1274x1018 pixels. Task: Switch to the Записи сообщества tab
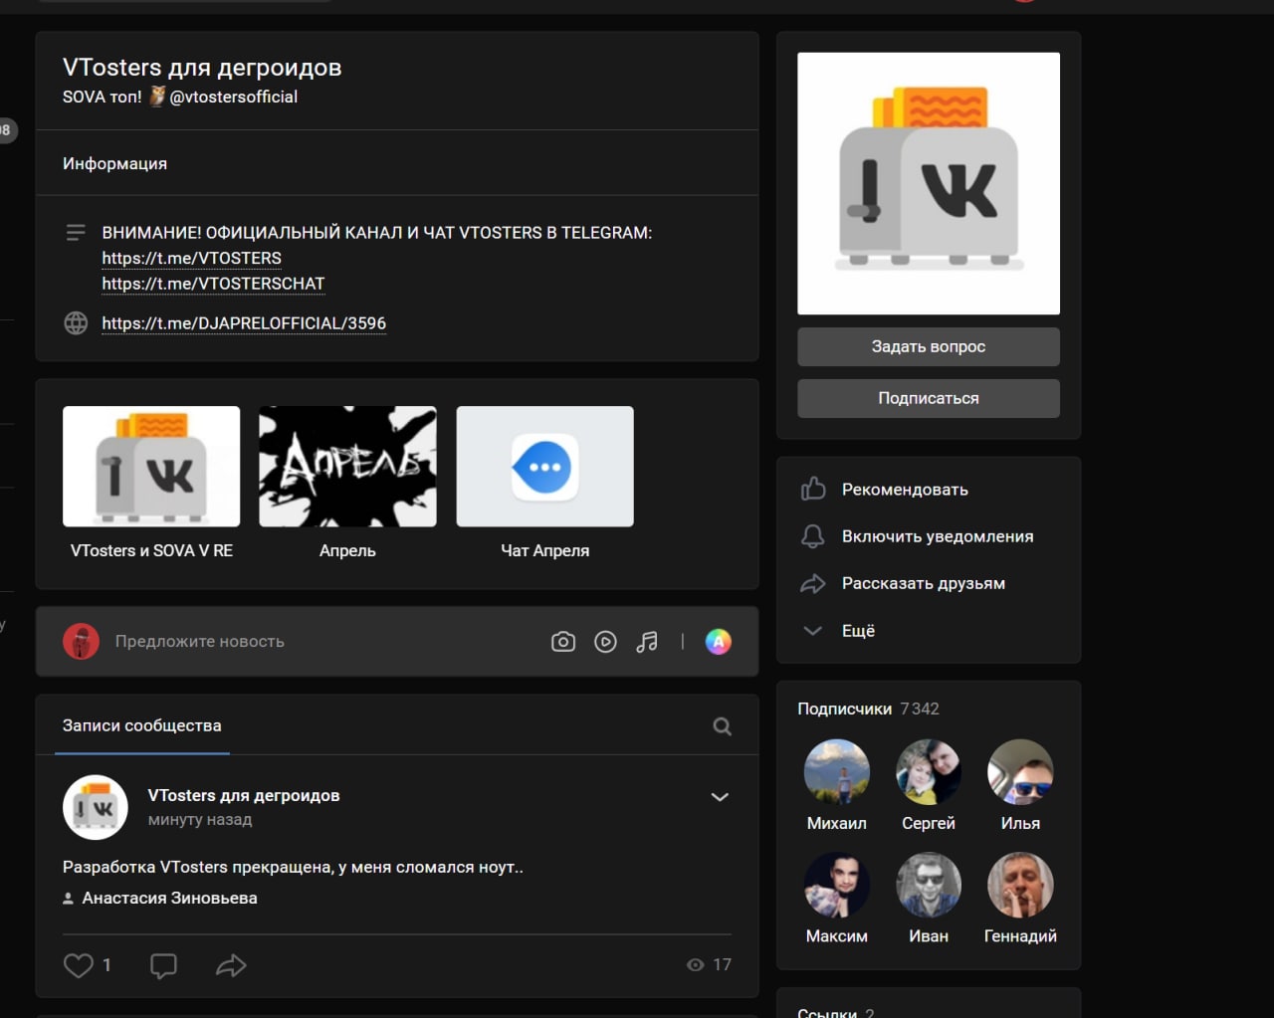point(142,725)
